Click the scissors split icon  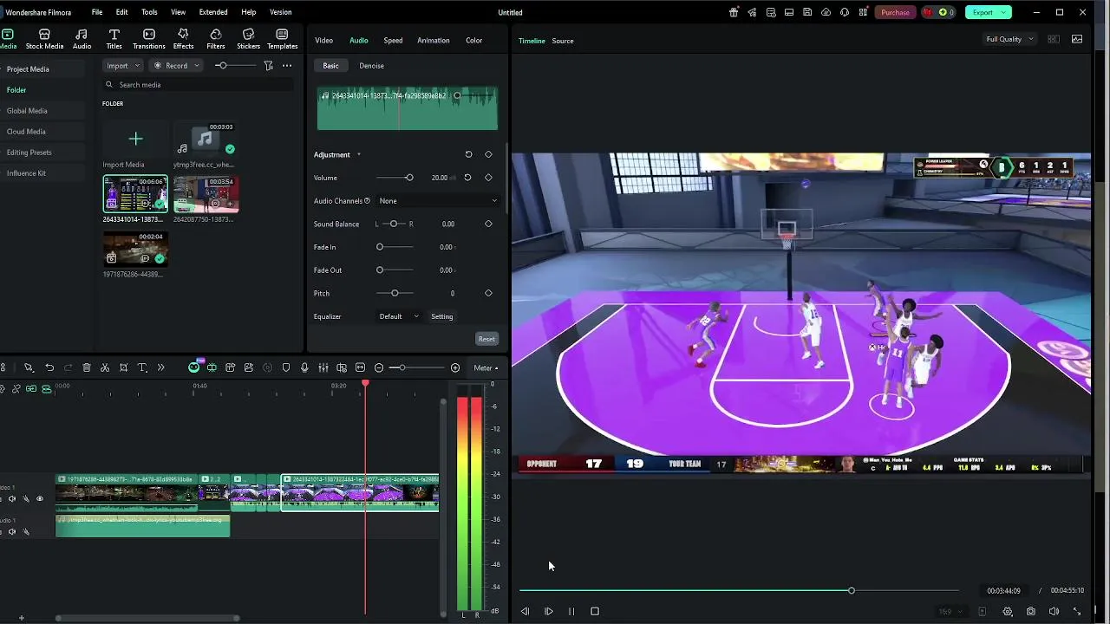tap(105, 367)
